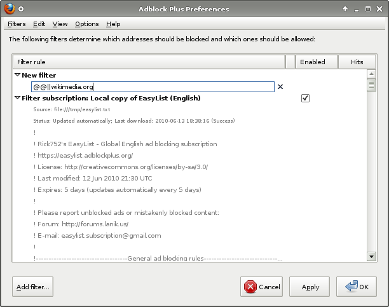Click the narrow unlabeled column header before Enabled
The image size is (389, 307).
coord(290,62)
